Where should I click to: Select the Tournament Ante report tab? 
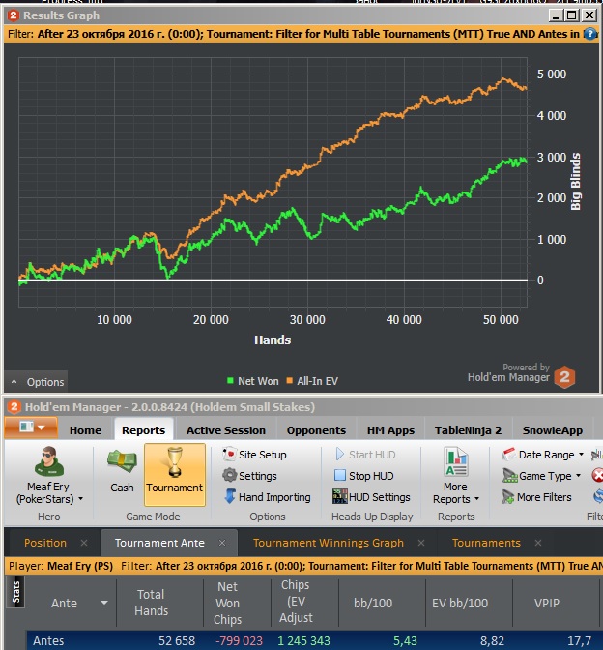click(159, 543)
